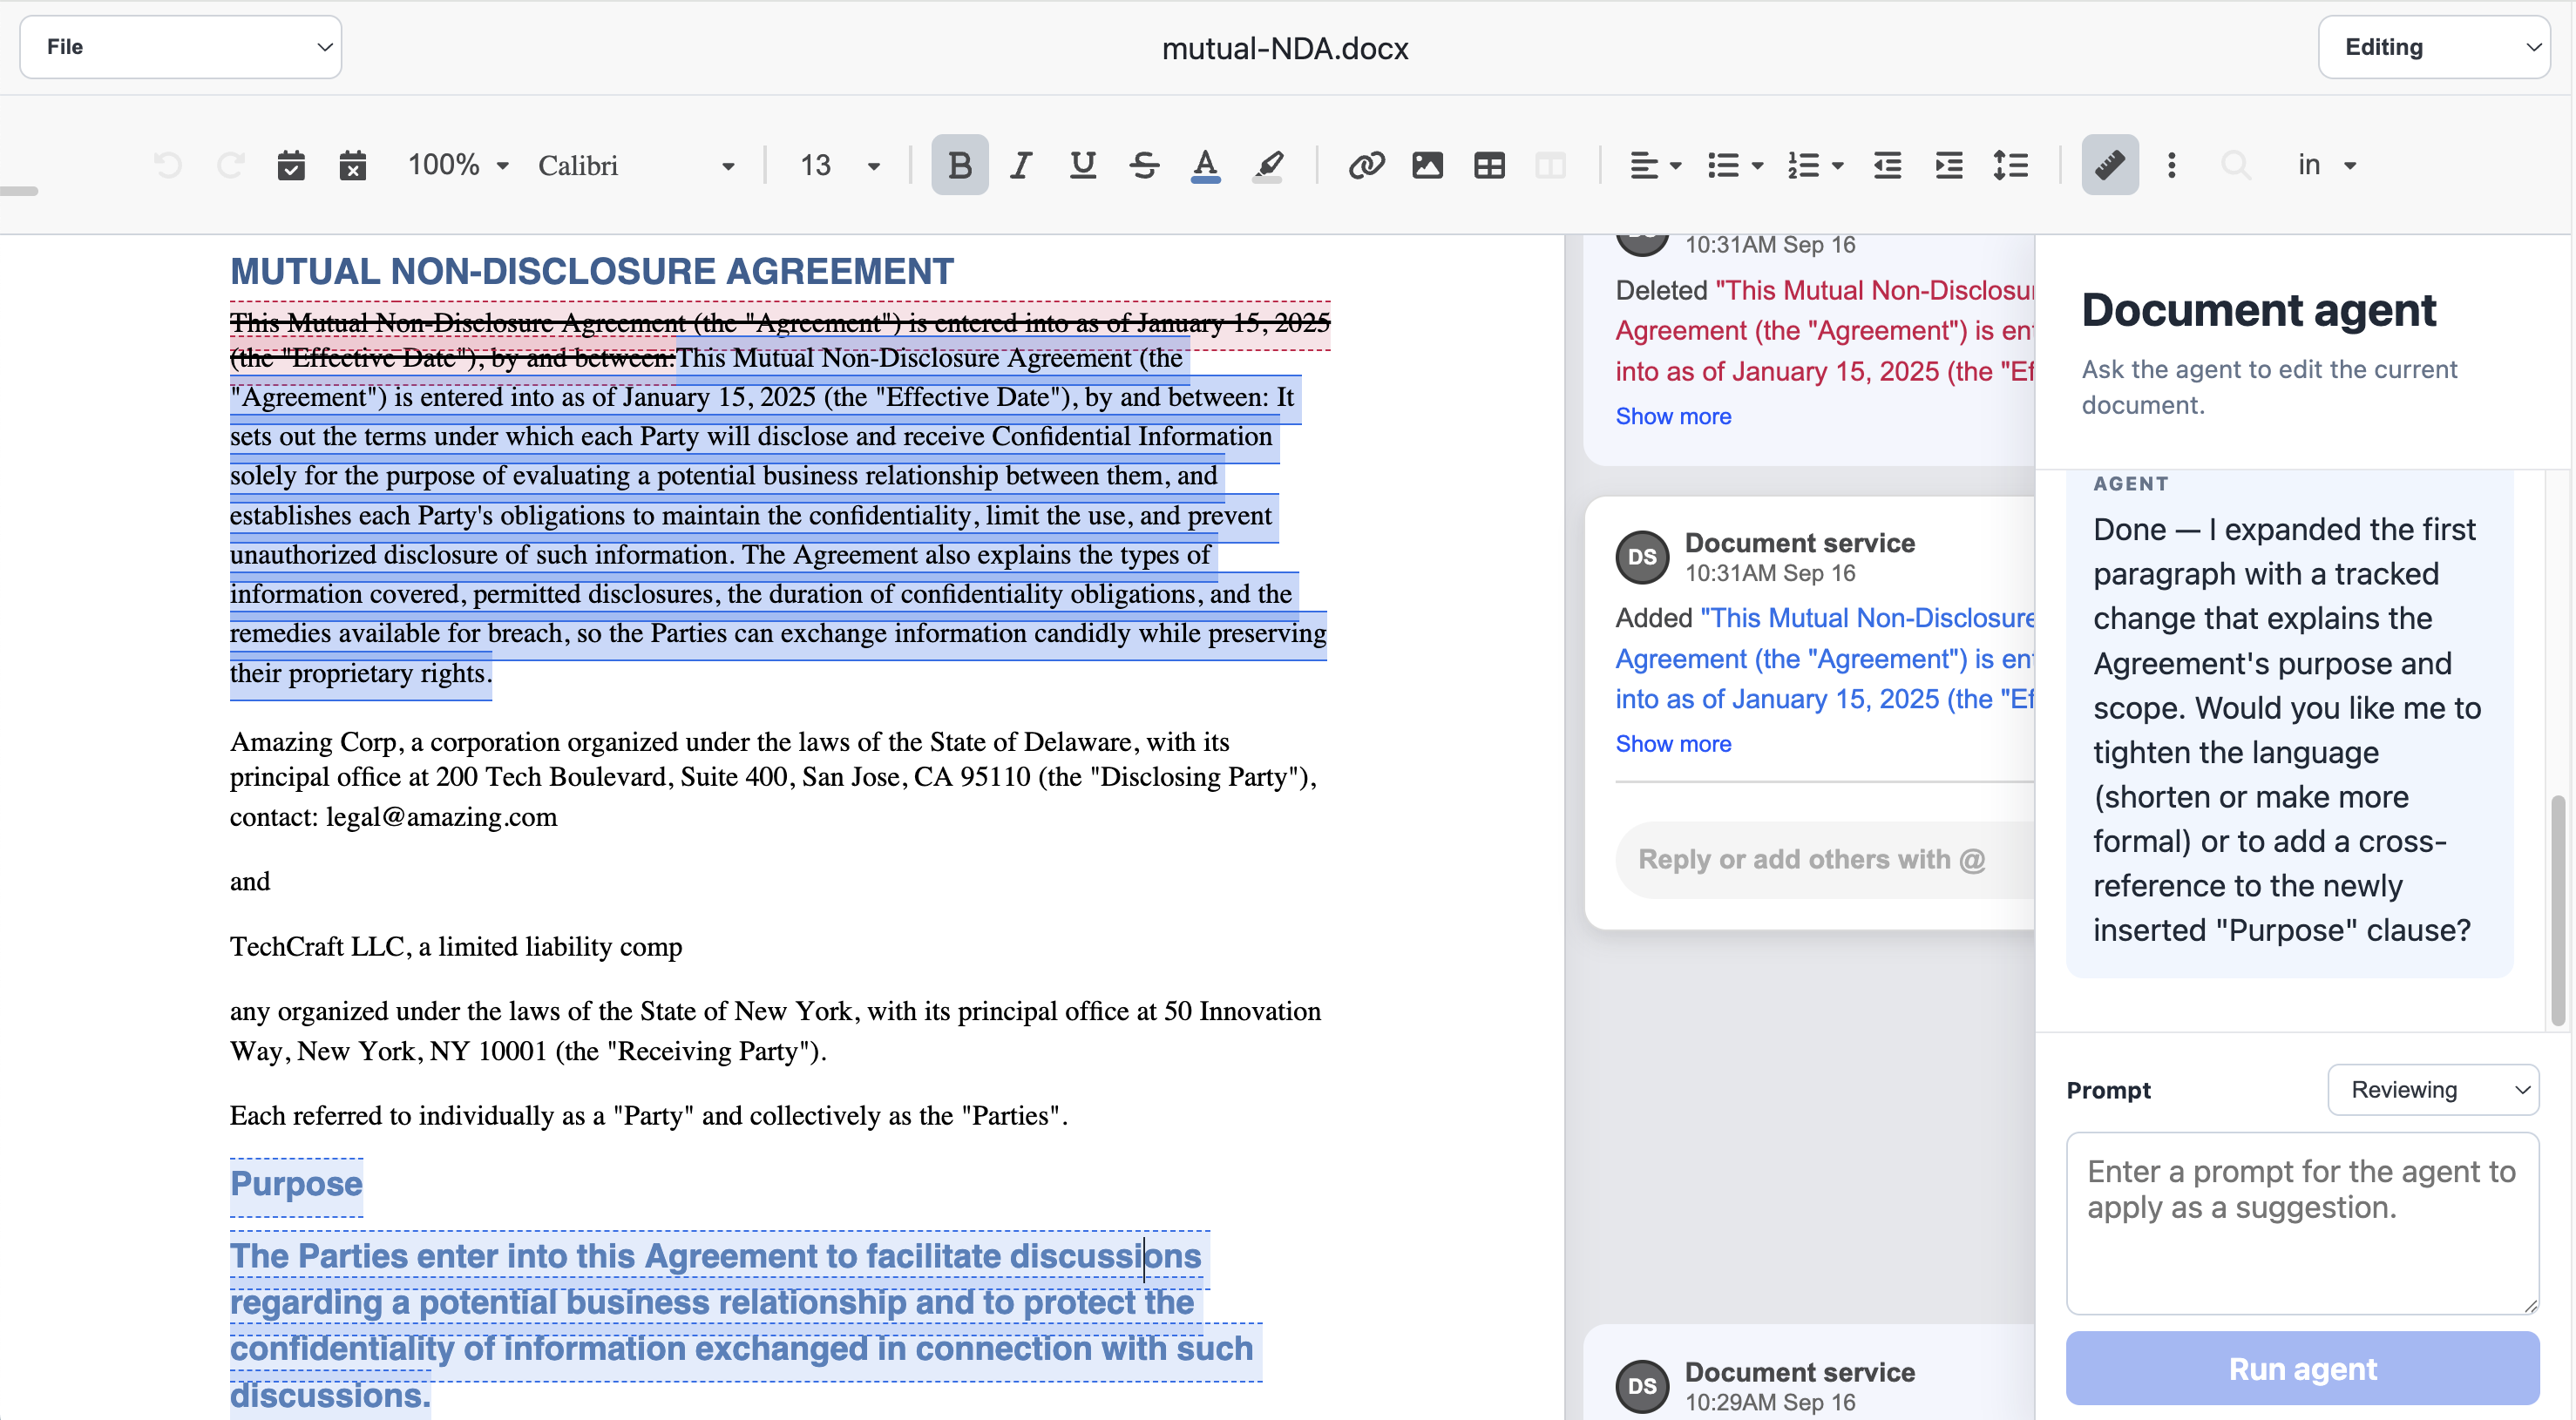
Task: Click the 'TechCraft LLC' line
Action: [x=456, y=946]
